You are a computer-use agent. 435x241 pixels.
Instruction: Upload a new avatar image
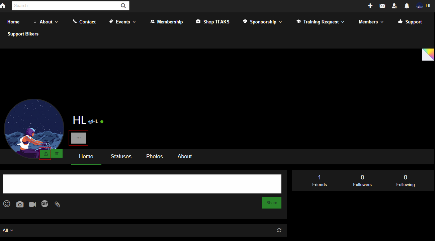[x=46, y=154]
